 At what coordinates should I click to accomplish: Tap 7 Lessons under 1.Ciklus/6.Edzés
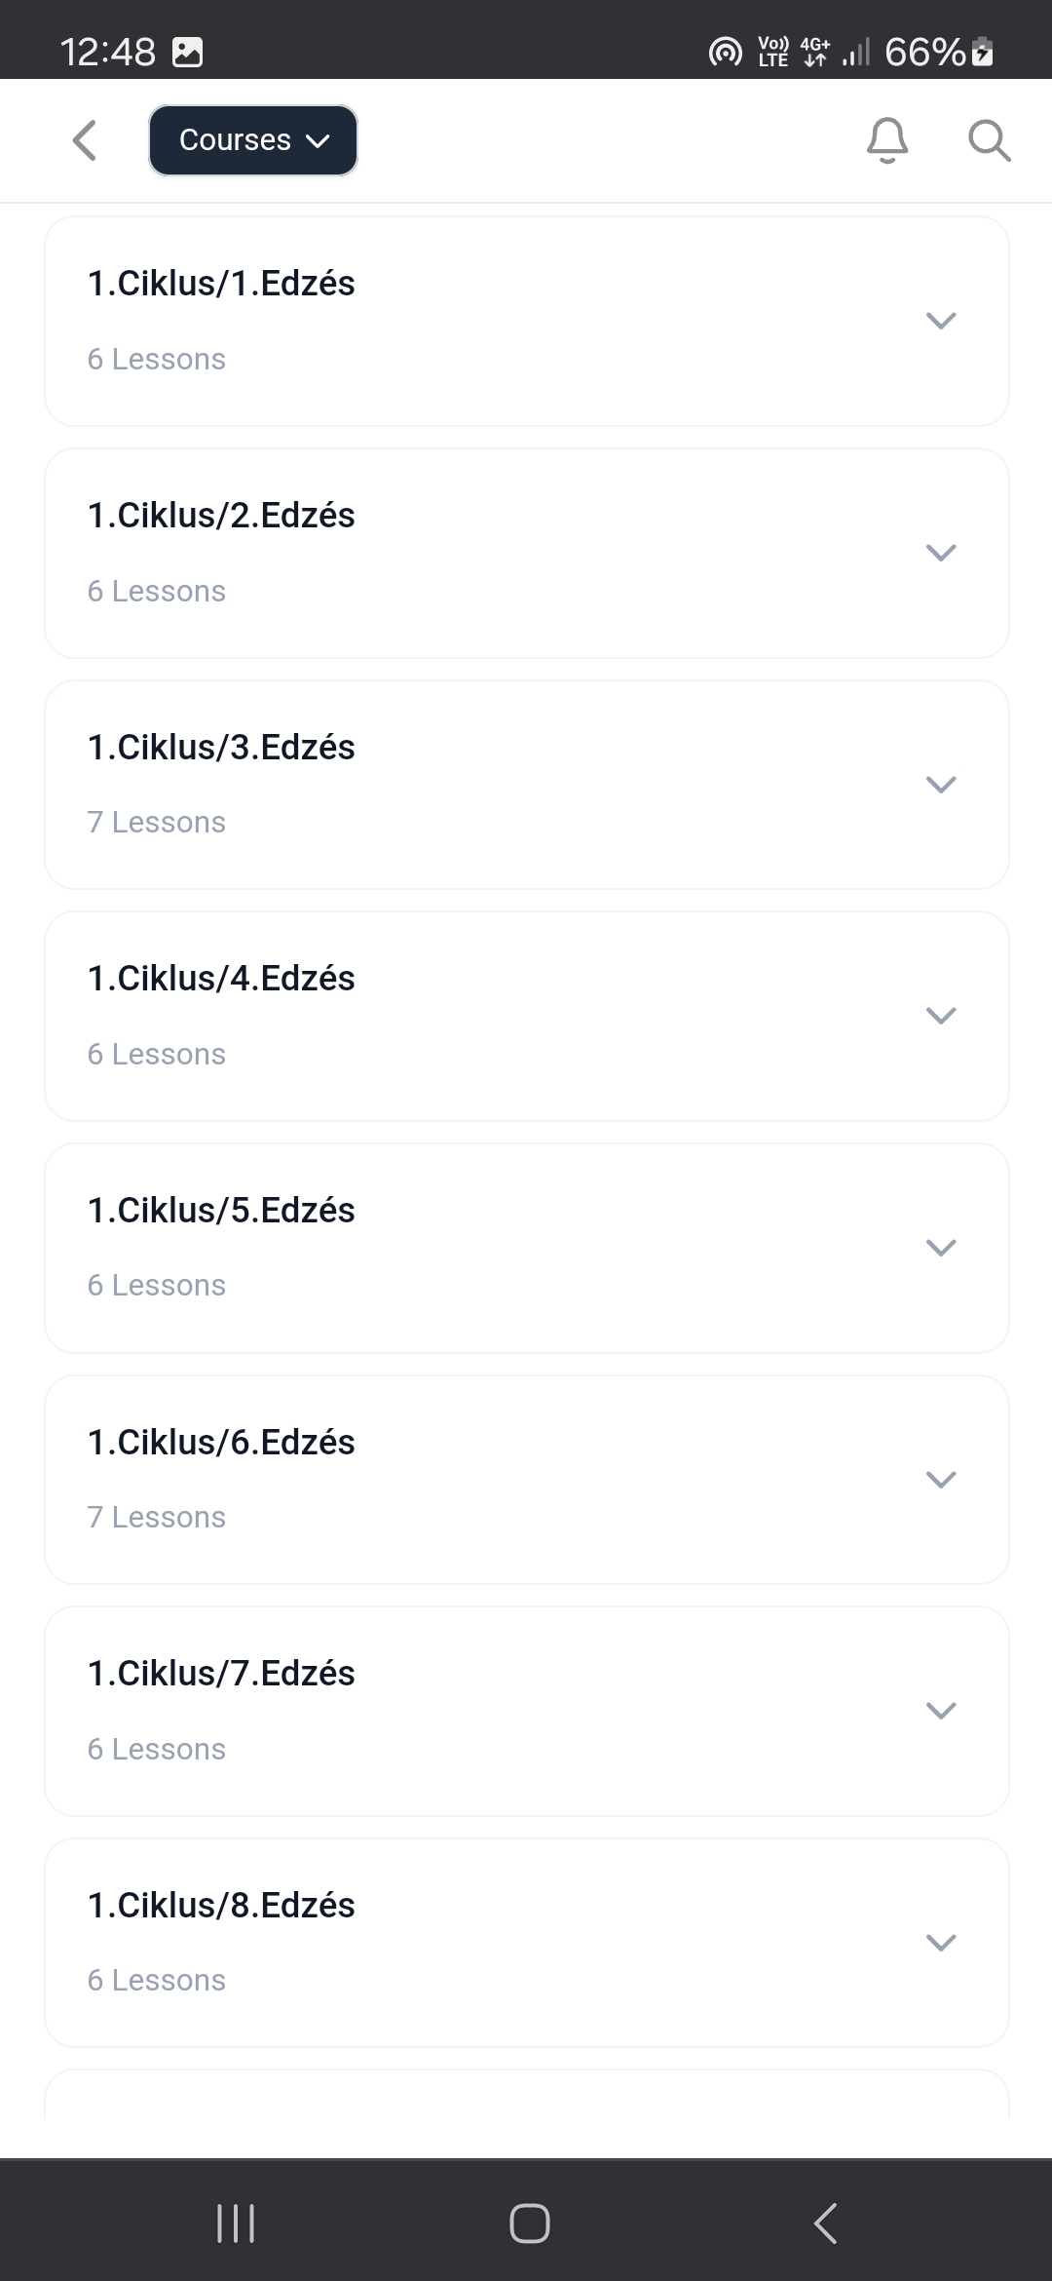(157, 1518)
